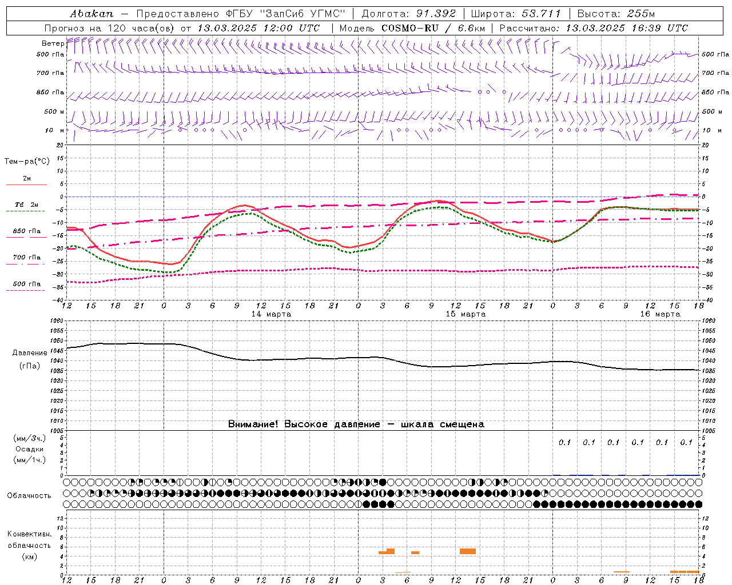The height and width of the screenshot is (585, 732).
Task: Click the latitude value 53.711
Action: click(542, 14)
